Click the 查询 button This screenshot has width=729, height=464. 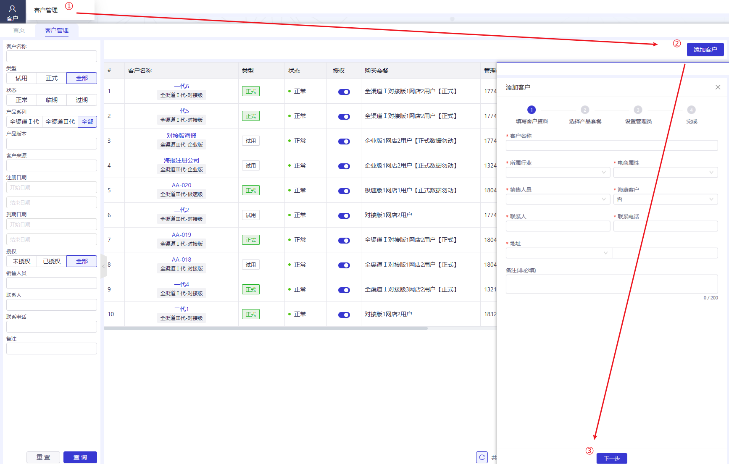pos(80,457)
